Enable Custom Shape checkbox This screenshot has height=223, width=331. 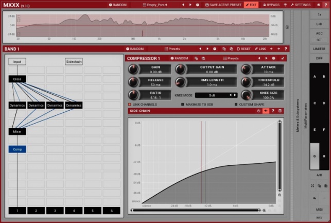click(x=236, y=105)
